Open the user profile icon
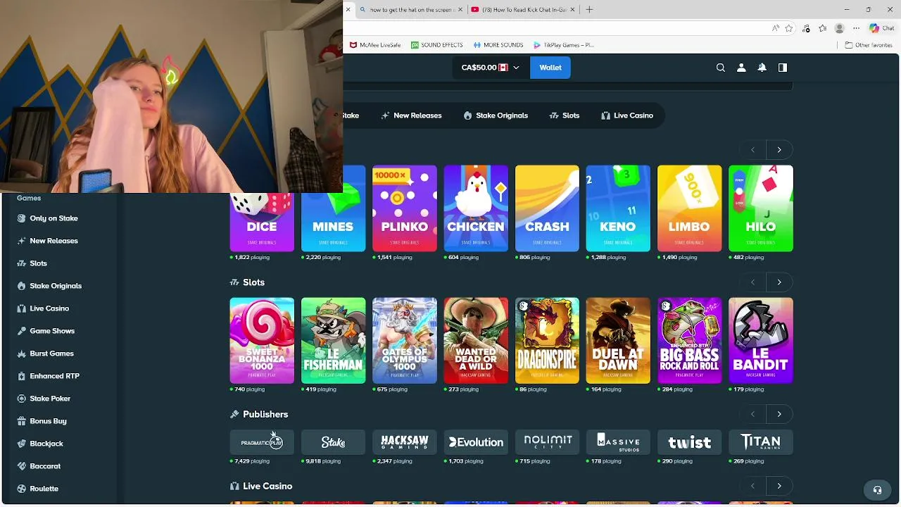901x507 pixels. tap(741, 68)
